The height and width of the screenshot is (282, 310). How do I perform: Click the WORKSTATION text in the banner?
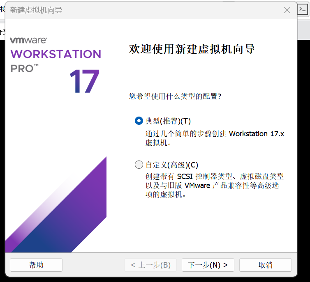point(56,54)
